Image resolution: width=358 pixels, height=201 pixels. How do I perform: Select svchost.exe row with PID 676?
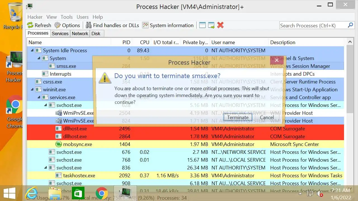tap(185, 152)
